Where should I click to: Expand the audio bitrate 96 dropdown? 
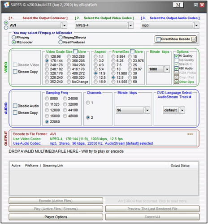coord(147,110)
